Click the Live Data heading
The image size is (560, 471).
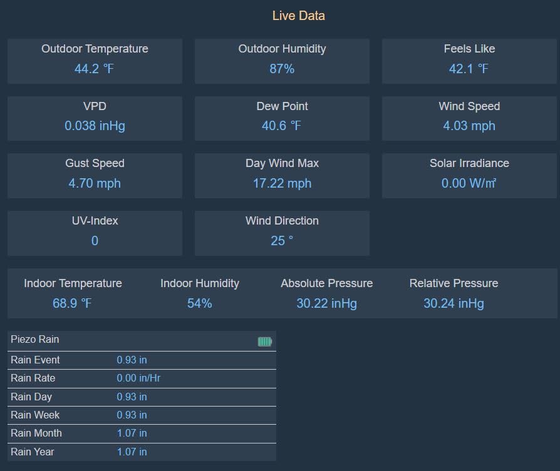298,16
